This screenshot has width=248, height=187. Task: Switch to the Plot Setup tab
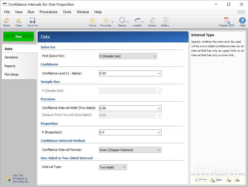(x=11, y=74)
